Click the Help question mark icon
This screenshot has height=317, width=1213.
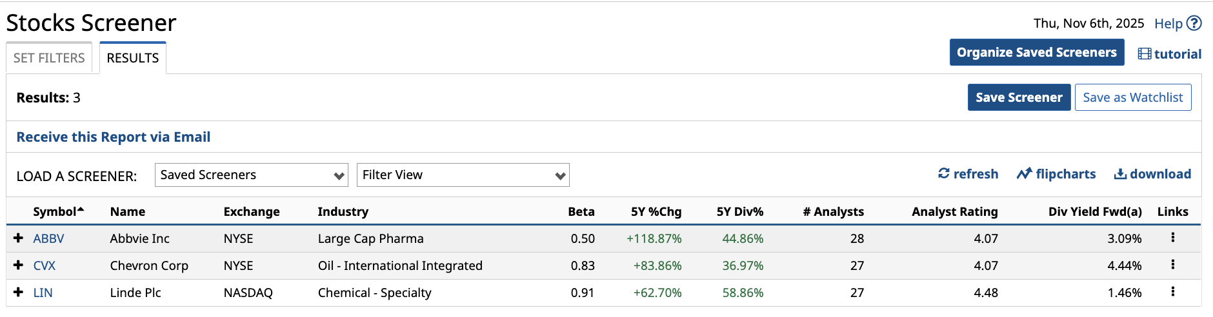click(x=1194, y=23)
